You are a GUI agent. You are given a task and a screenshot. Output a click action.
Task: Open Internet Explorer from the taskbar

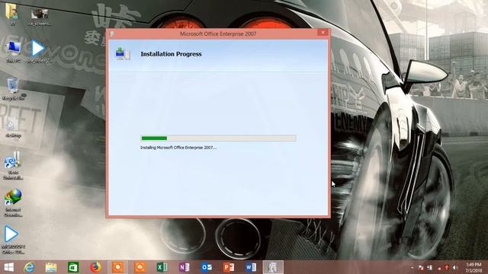29,267
